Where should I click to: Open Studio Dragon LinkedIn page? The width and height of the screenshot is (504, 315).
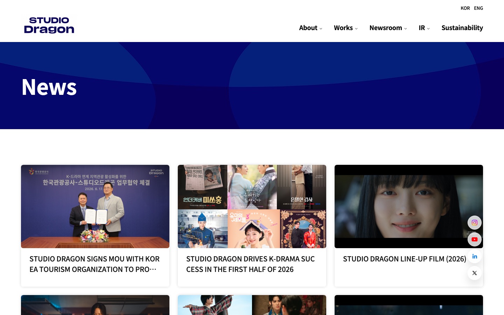pyautogui.click(x=475, y=256)
